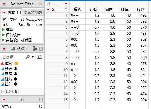The image size is (151, 109).
Task: Select the 硅烷 column in the list
Action: click(9, 79)
